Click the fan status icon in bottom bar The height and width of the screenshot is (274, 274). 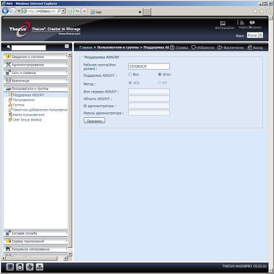tap(30, 267)
